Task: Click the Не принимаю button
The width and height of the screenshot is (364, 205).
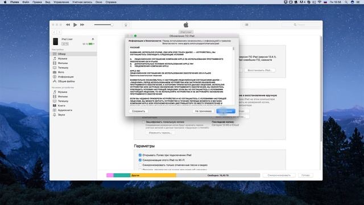Action: pos(203,111)
